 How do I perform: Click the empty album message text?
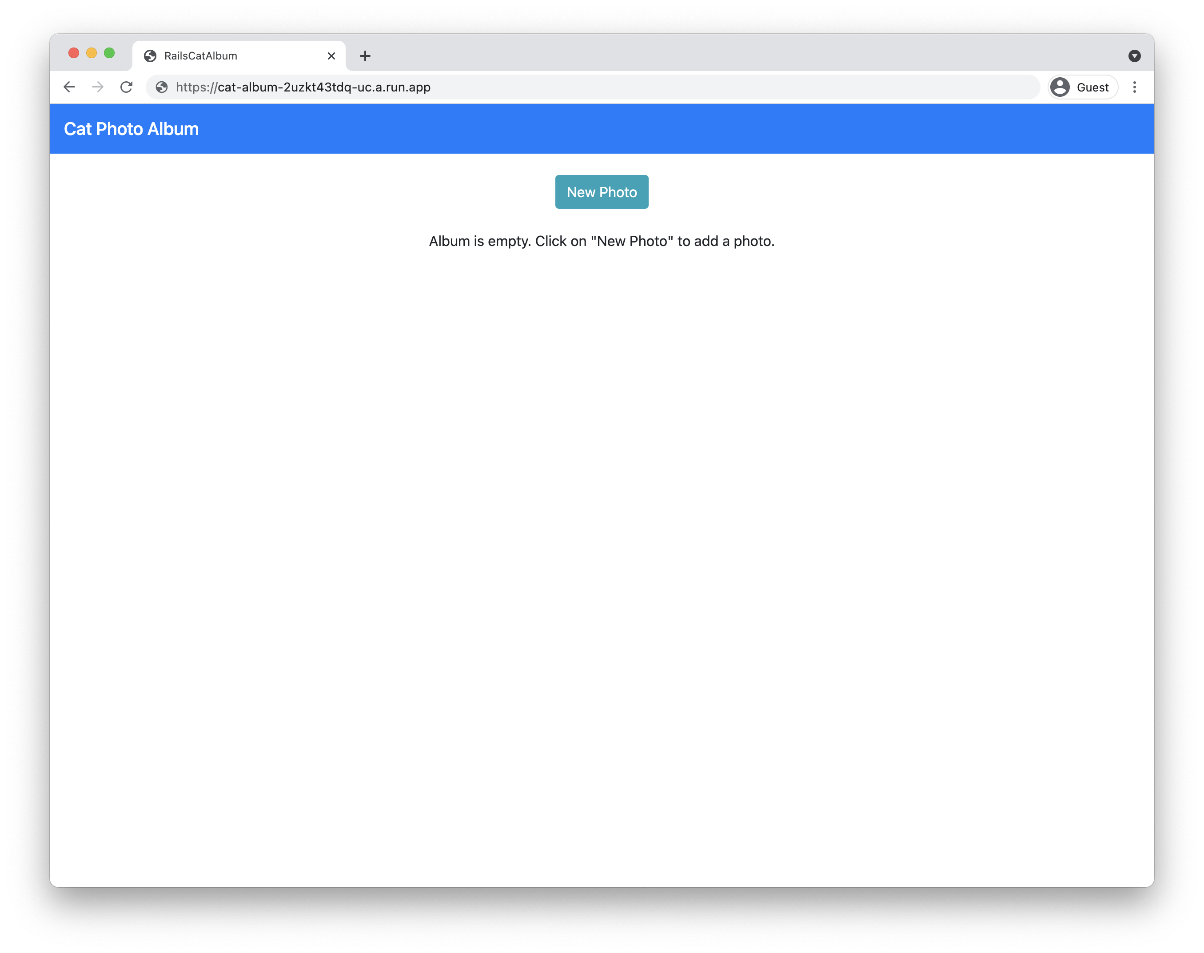[602, 240]
